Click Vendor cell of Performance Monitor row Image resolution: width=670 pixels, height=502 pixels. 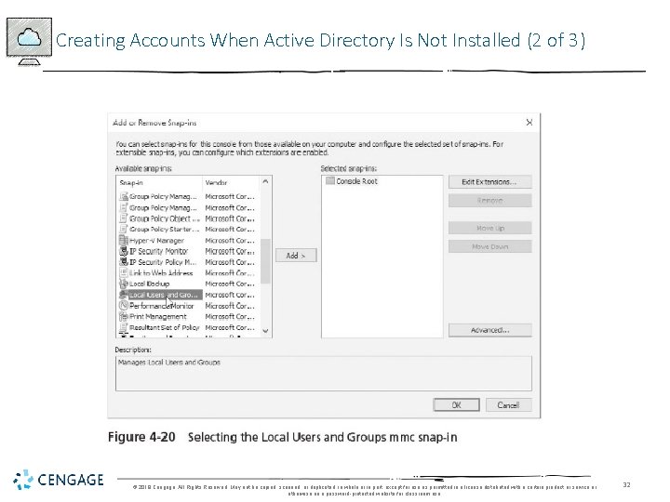click(230, 306)
